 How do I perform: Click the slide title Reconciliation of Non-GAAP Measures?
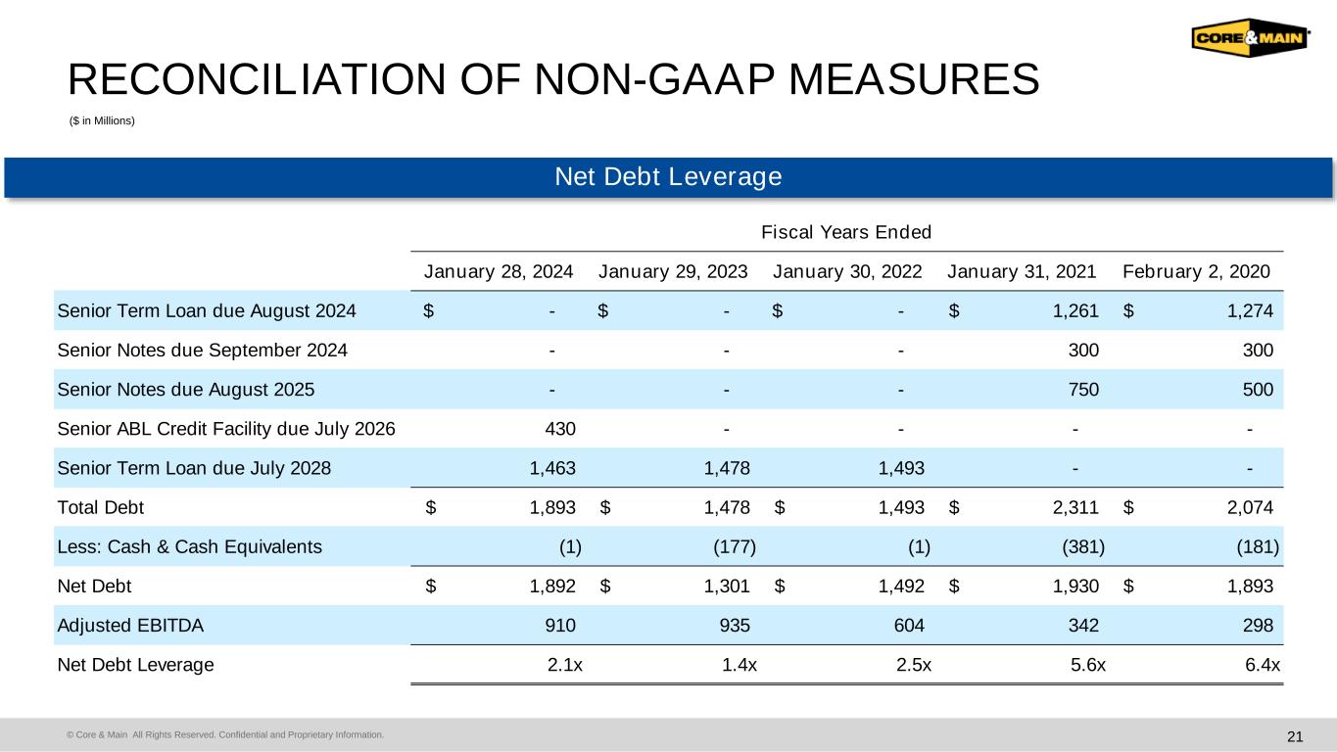(x=552, y=79)
